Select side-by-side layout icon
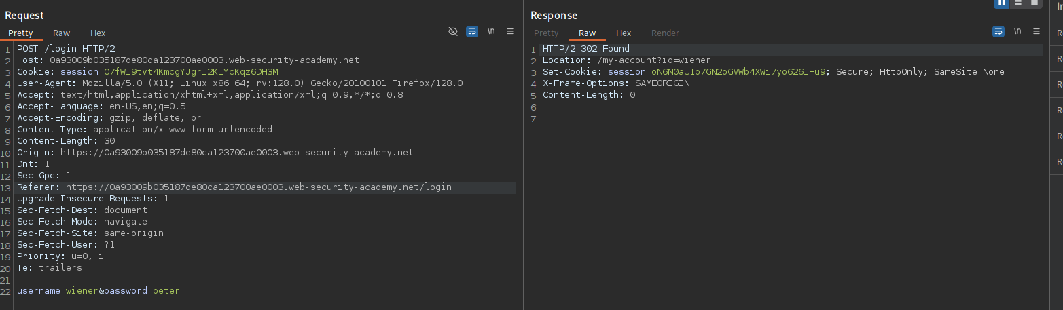This screenshot has width=1063, height=310. [x=1001, y=3]
